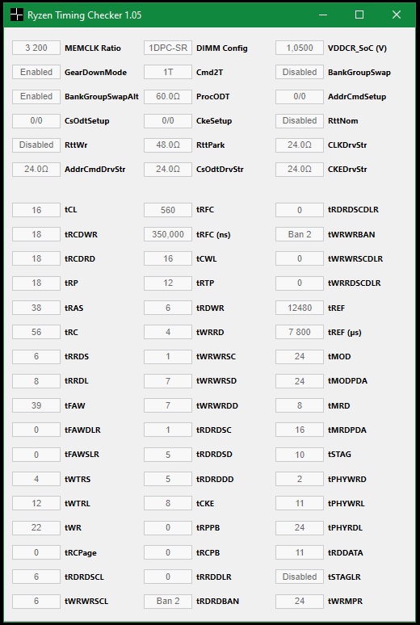Select the tFAWDLR value field
Screen dimensions: 420x625
pos(36,430)
